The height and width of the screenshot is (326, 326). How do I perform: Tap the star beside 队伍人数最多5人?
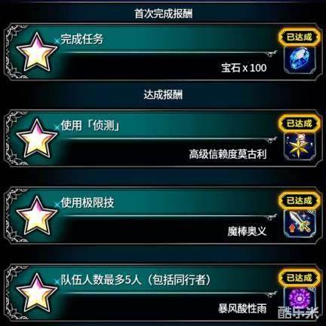click(37, 293)
